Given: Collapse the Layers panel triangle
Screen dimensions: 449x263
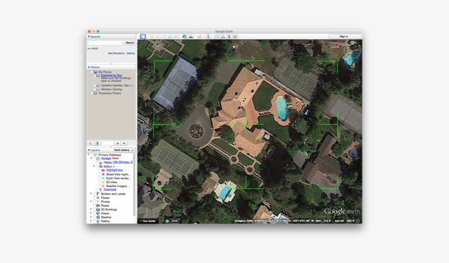Looking at the screenshot, I should point(89,150).
